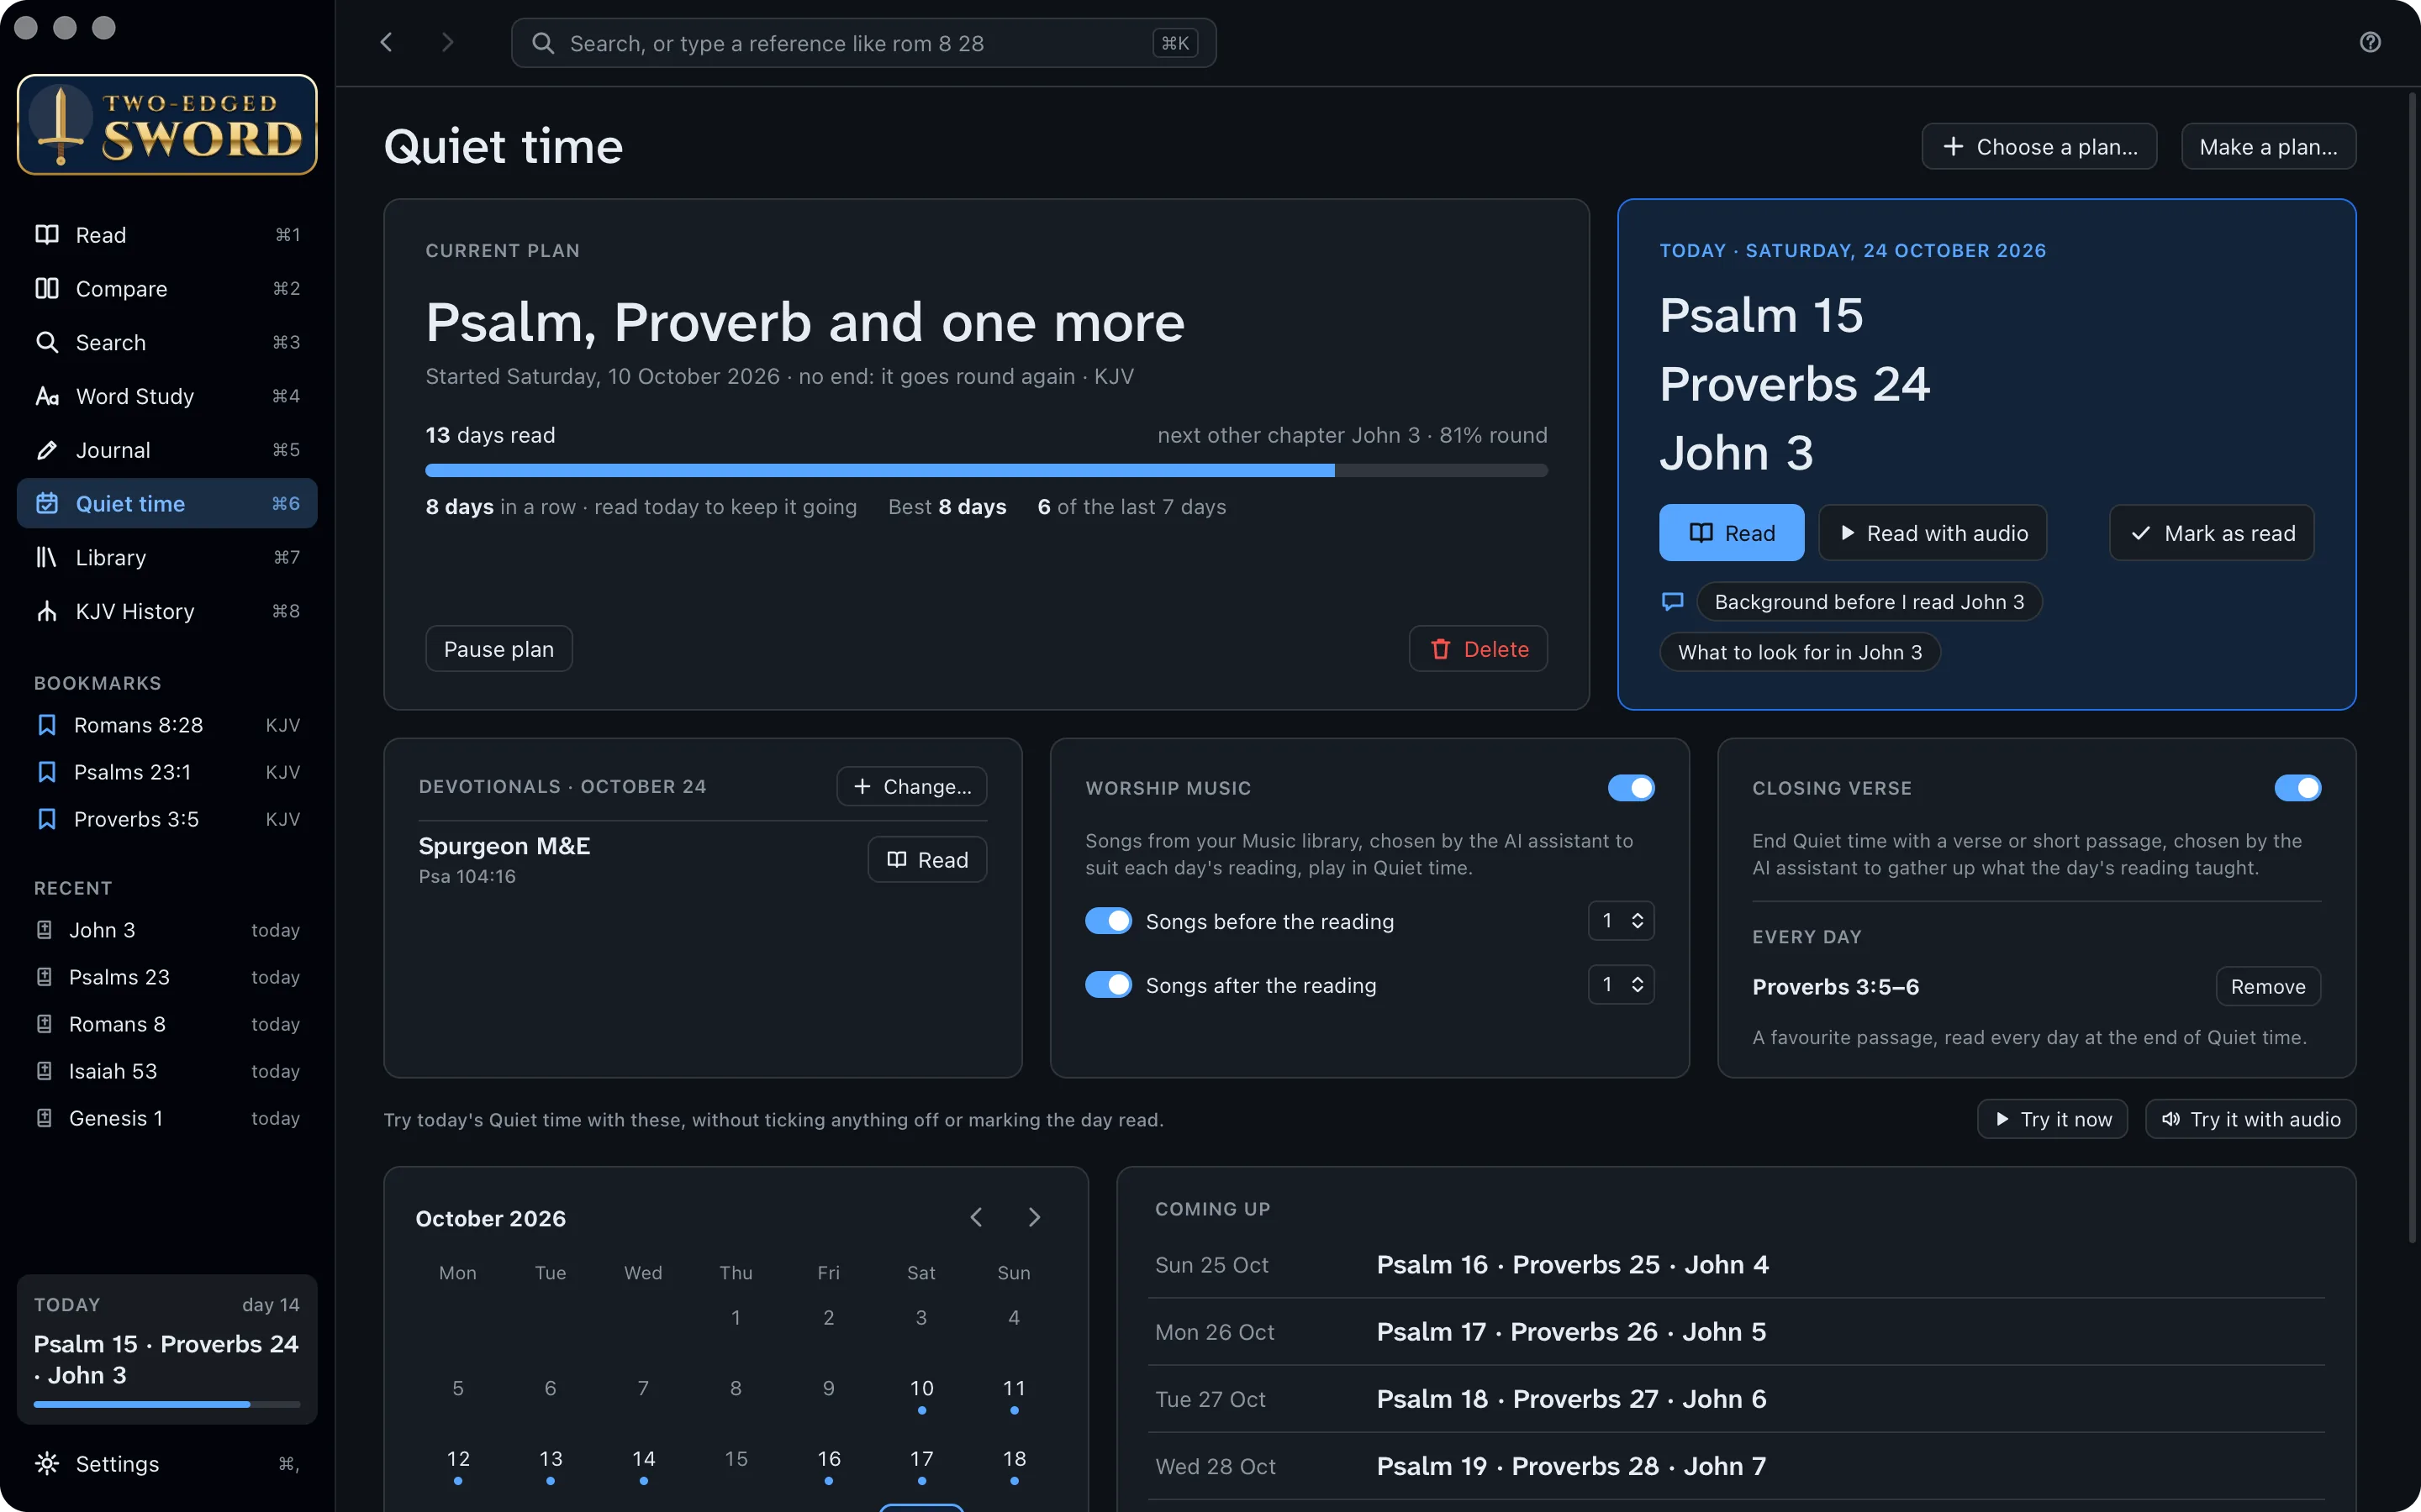Toggle the Worship Music switch off
The width and height of the screenshot is (2421, 1512).
click(x=1631, y=788)
